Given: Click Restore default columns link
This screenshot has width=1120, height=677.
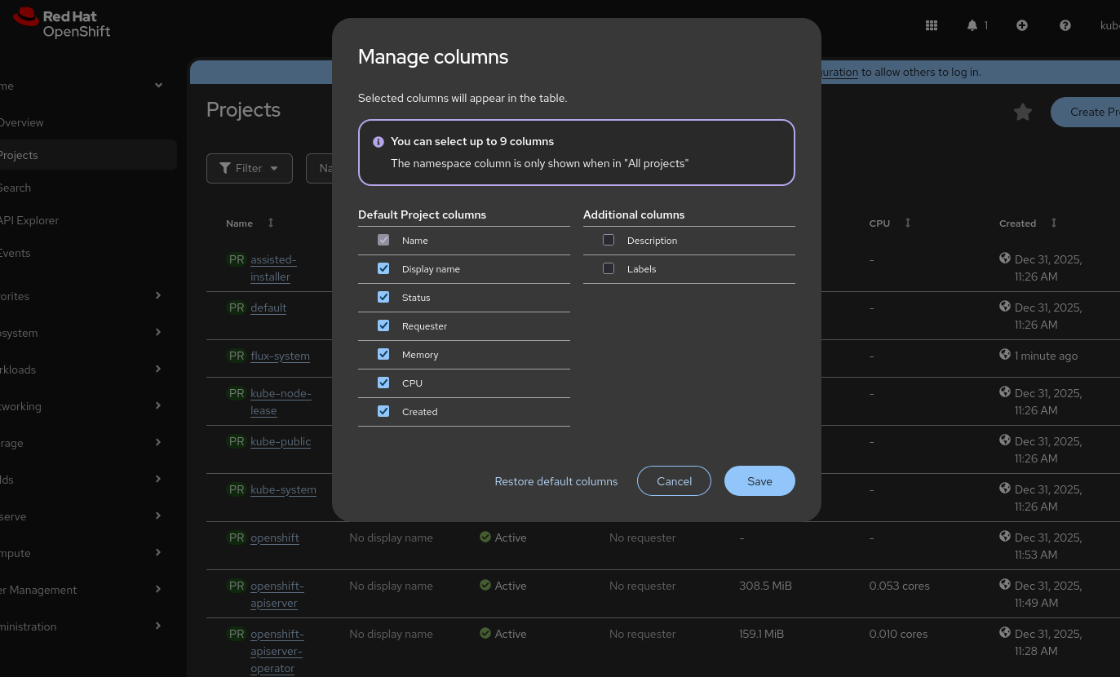Looking at the screenshot, I should [556, 481].
